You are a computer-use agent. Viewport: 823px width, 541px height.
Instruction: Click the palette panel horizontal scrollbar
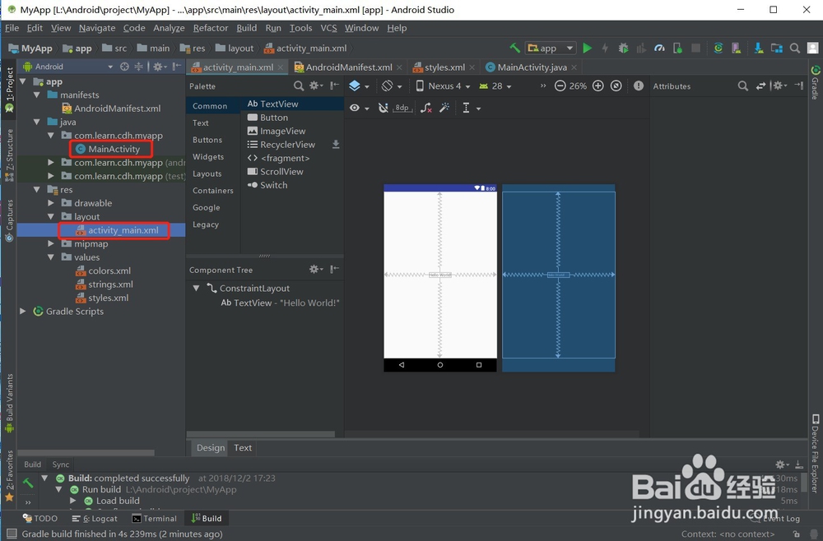(x=261, y=434)
